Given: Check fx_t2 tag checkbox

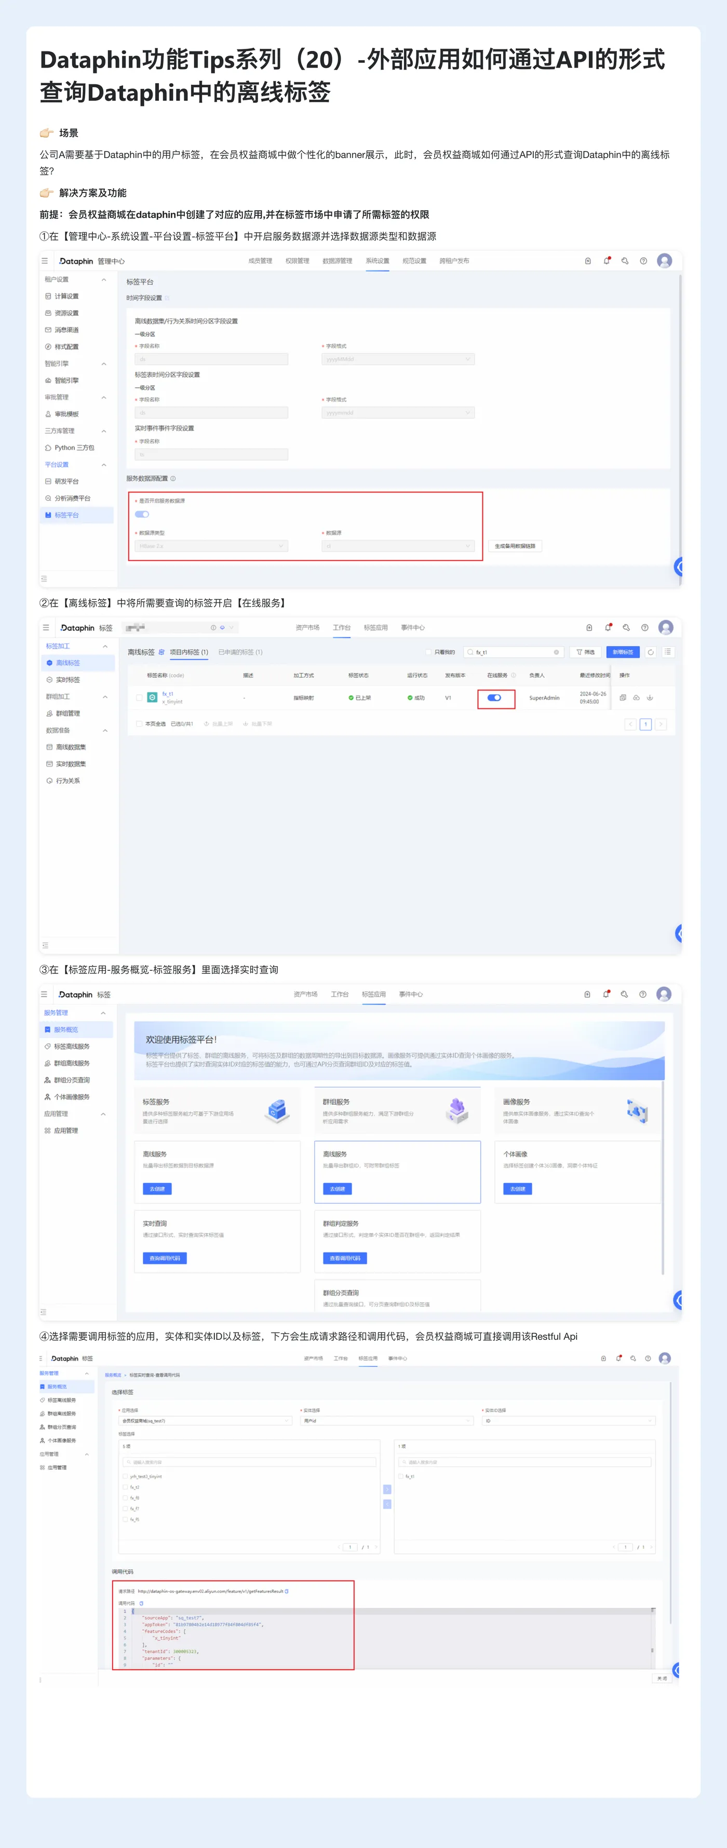Looking at the screenshot, I should 125,1487.
